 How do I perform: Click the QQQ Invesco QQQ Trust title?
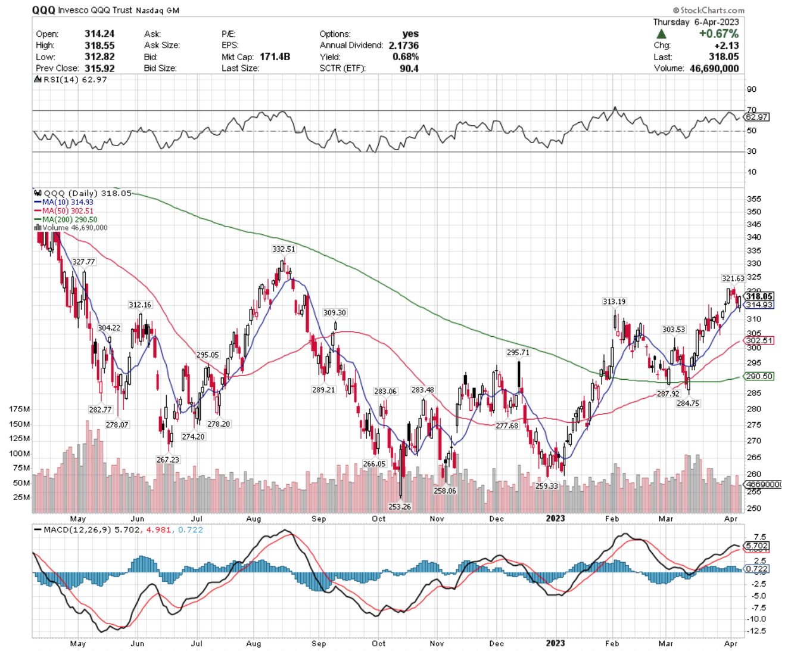click(x=105, y=10)
